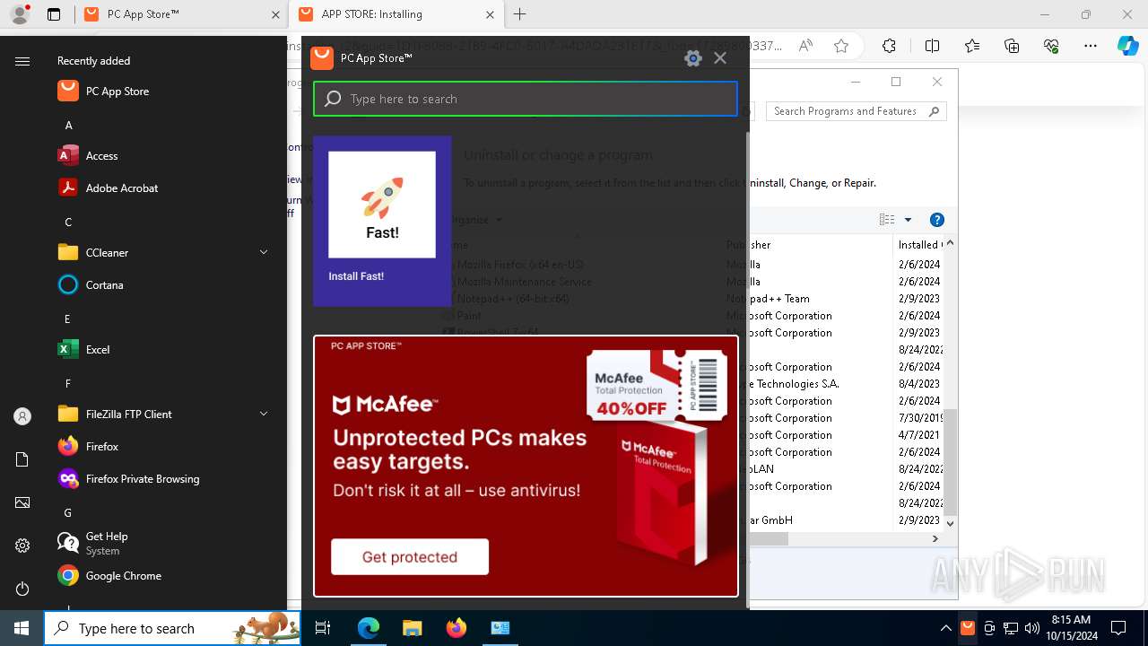Open the Start menu hamburger icon
This screenshot has width=1148, height=646.
coord(22,61)
